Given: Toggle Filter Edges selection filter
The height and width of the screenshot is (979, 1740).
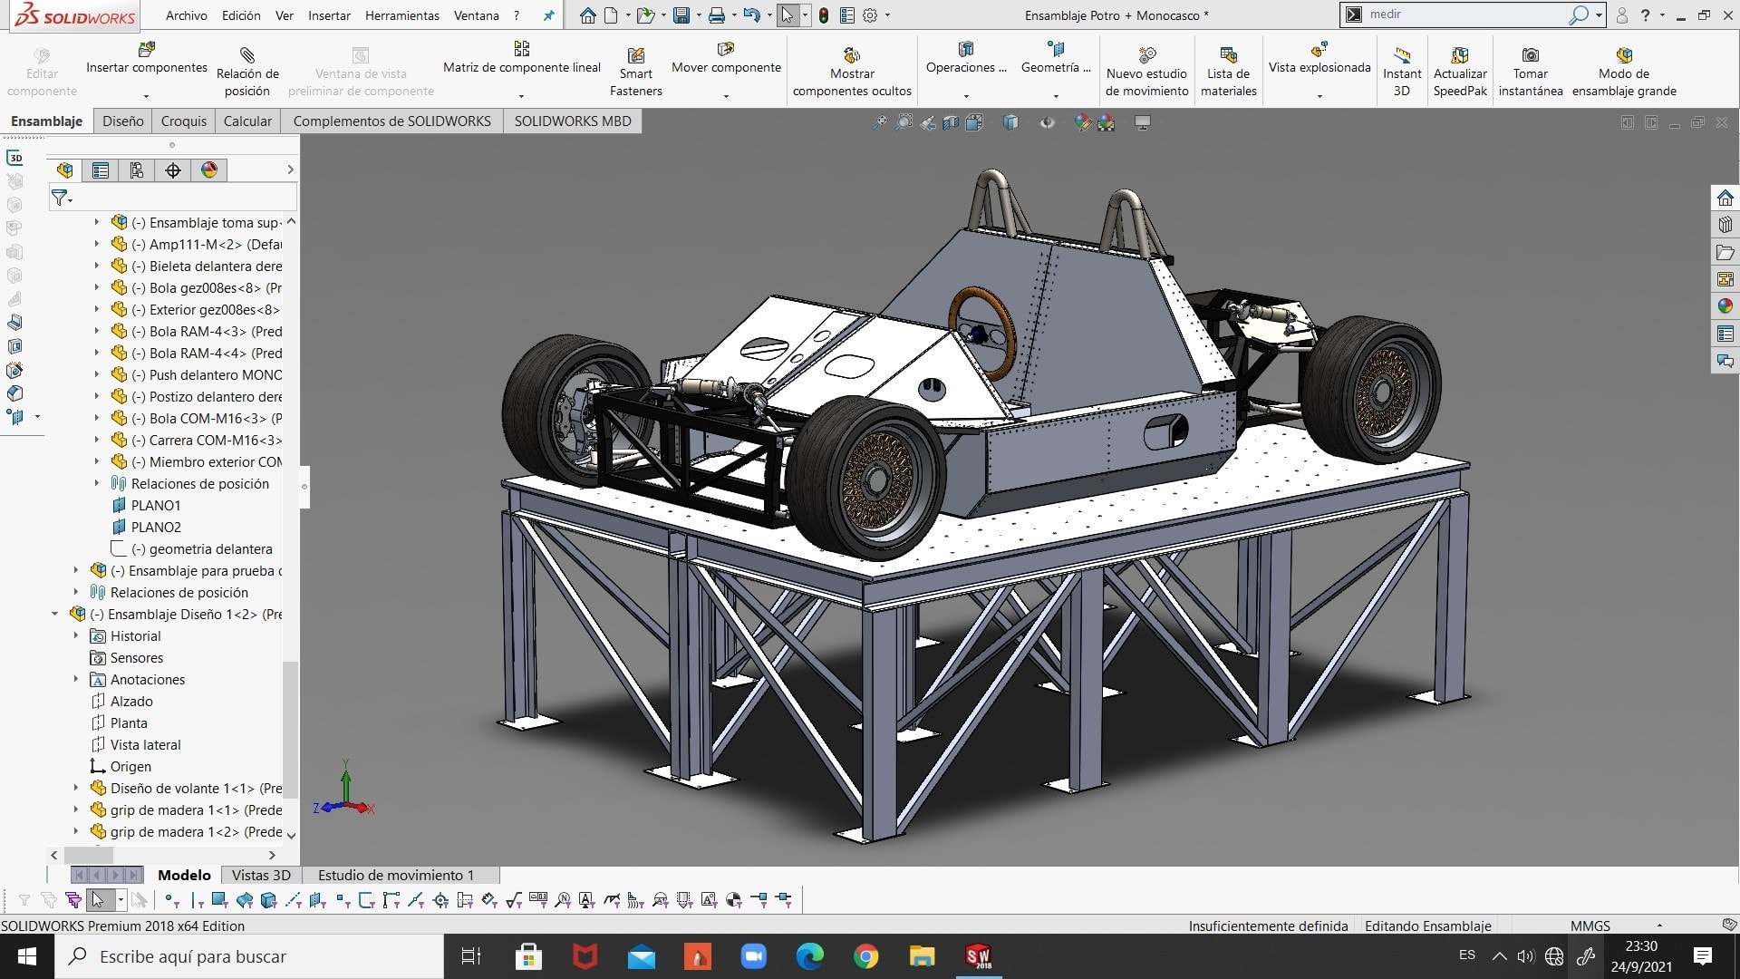Looking at the screenshot, I should click(x=196, y=899).
